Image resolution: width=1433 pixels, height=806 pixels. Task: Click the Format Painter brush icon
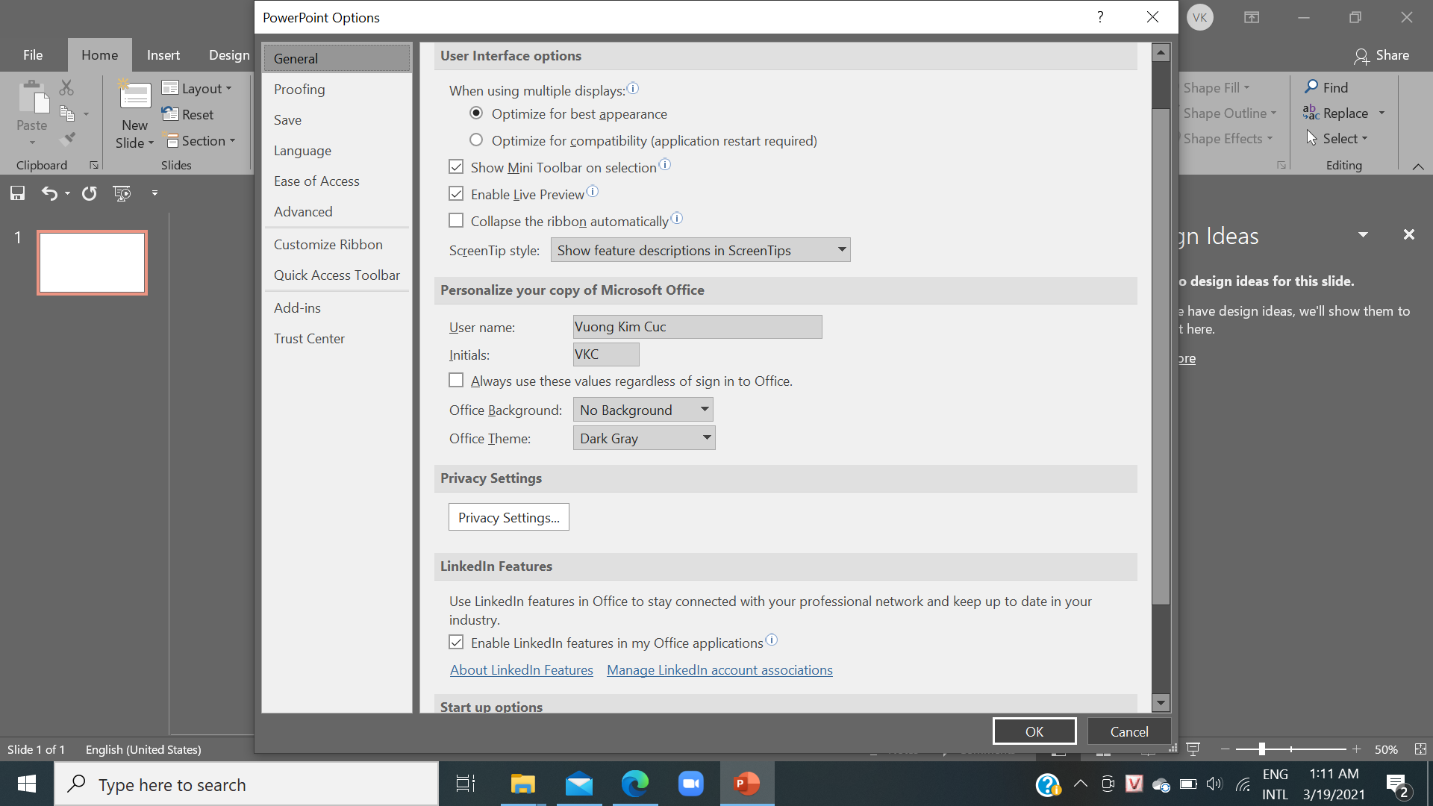pyautogui.click(x=67, y=139)
